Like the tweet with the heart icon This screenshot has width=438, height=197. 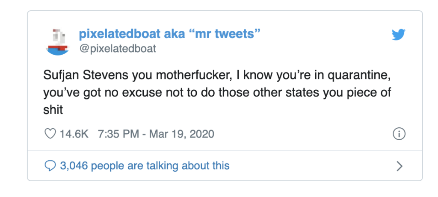coord(50,134)
